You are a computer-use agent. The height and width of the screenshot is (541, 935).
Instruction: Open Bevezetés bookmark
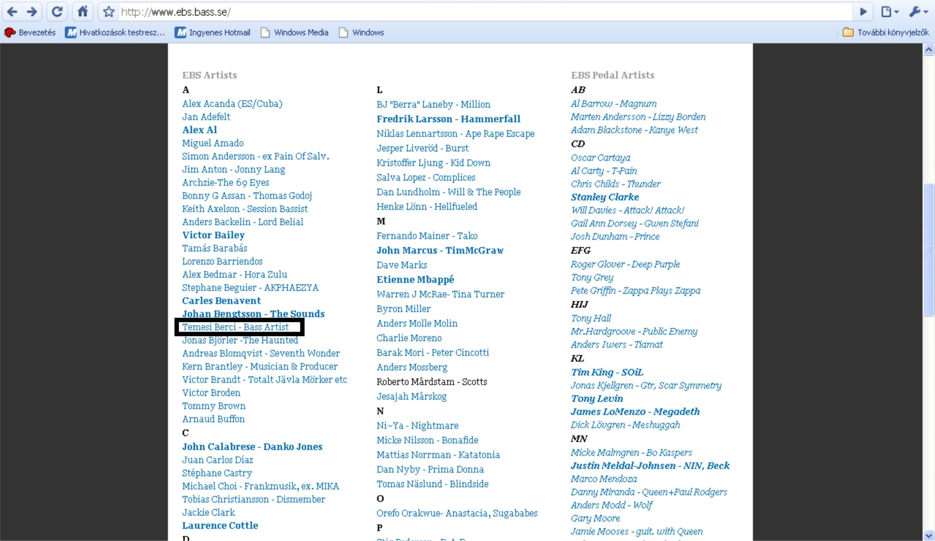[30, 32]
